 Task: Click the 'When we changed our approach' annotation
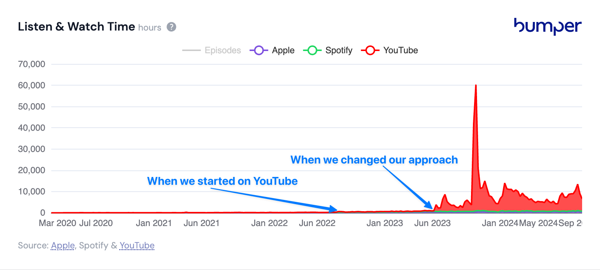coord(374,160)
